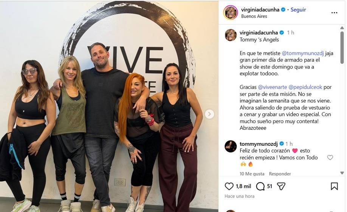Open more options three-dot menu
The width and height of the screenshot is (347, 212).
click(334, 12)
